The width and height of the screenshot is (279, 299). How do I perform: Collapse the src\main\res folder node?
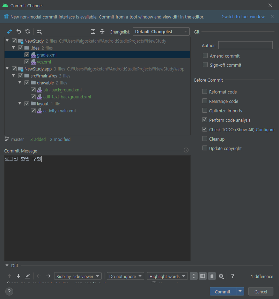[x=14, y=75]
